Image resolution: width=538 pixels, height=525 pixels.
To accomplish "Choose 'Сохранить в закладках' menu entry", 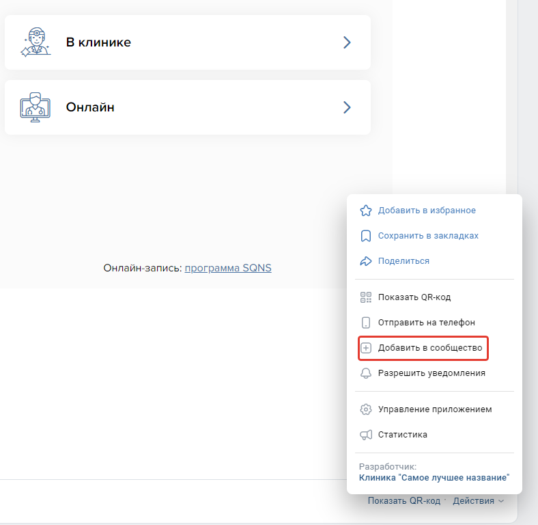I will [x=428, y=236].
